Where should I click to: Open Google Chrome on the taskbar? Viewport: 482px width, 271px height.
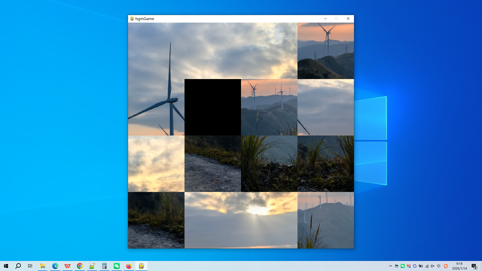pyautogui.click(x=80, y=266)
